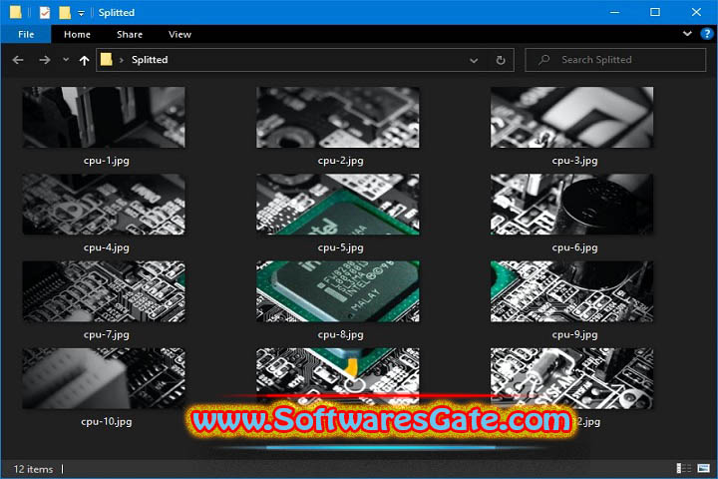The width and height of the screenshot is (718, 479).
Task: Click the folder icon in address bar
Action: pyautogui.click(x=107, y=59)
